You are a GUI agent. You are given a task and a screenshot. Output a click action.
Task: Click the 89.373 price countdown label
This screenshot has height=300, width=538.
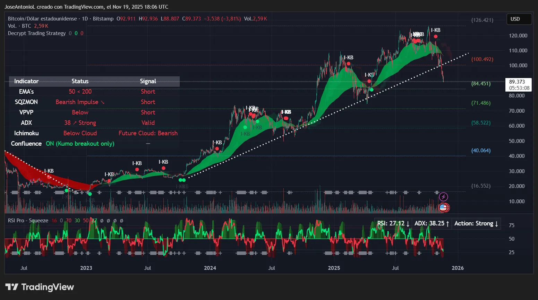[518, 84]
